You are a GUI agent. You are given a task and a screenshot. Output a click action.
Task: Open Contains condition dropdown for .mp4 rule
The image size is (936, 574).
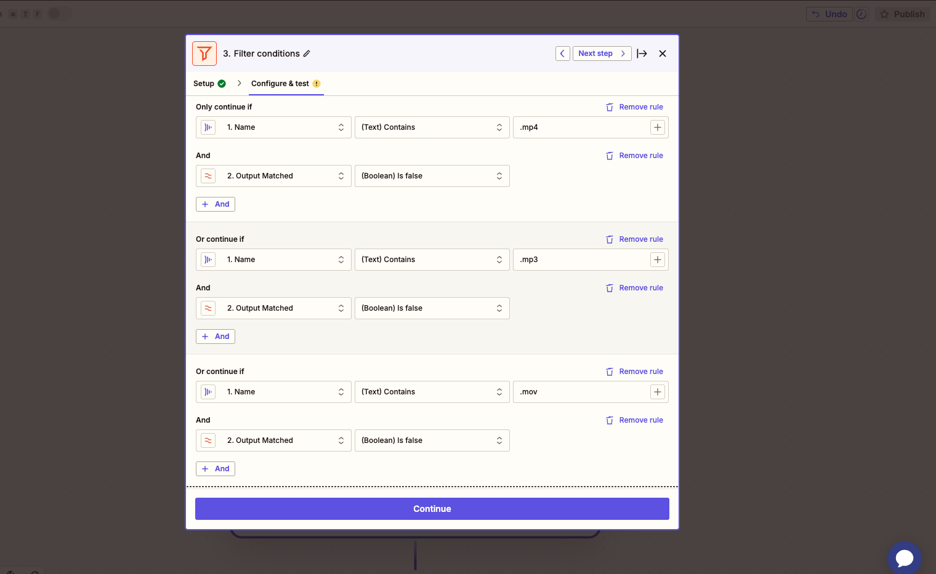[432, 127]
